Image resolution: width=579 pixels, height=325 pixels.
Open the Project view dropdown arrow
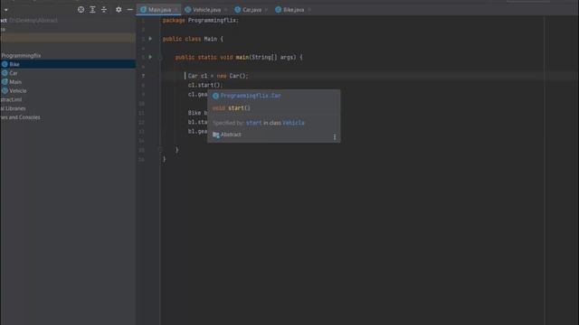(x=6, y=10)
